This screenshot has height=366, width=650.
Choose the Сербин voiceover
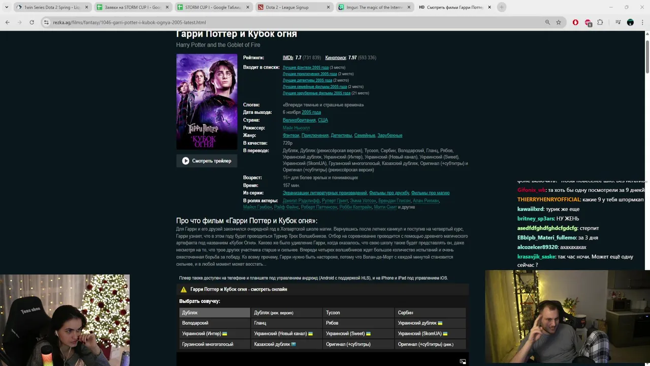coord(431,313)
